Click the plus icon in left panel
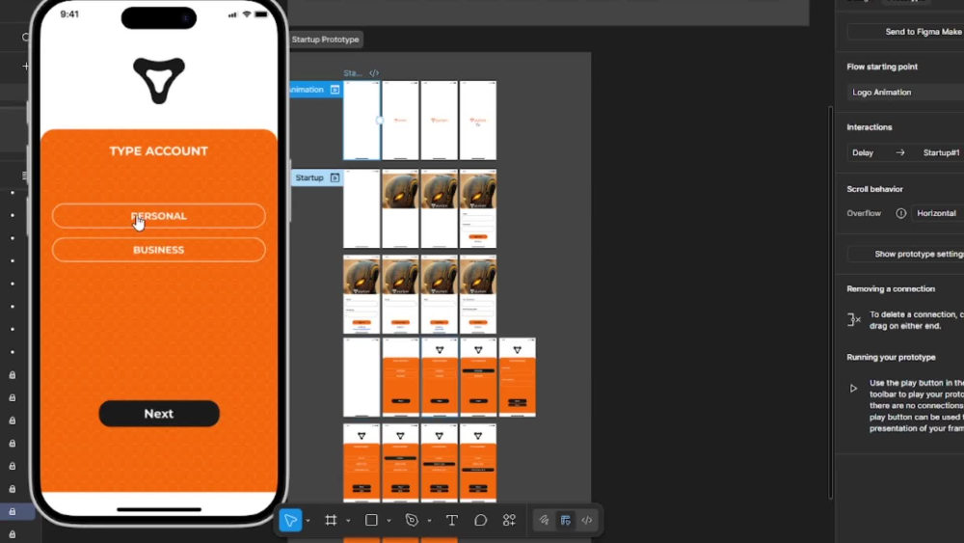 (x=25, y=66)
